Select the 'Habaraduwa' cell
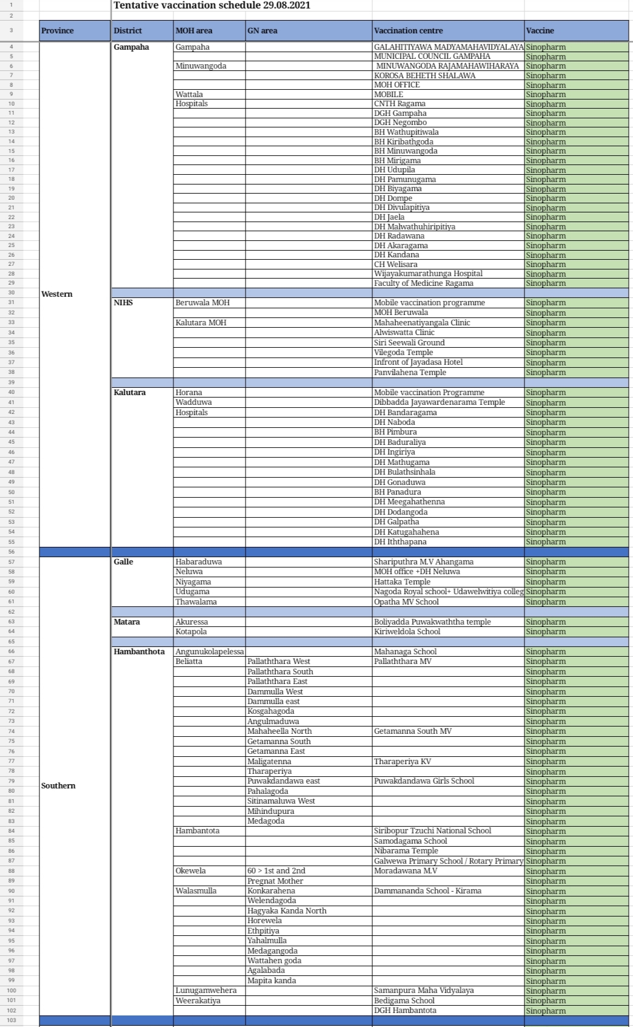The width and height of the screenshot is (633, 1027). [209, 562]
